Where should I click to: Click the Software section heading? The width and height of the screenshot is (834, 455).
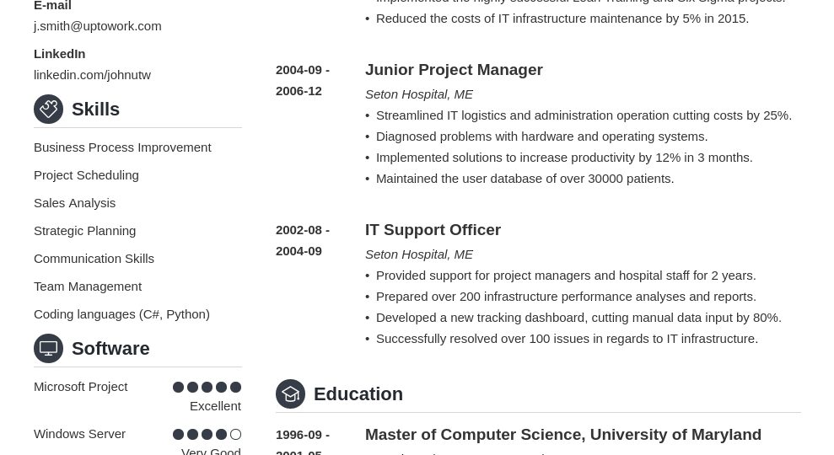tap(110, 349)
